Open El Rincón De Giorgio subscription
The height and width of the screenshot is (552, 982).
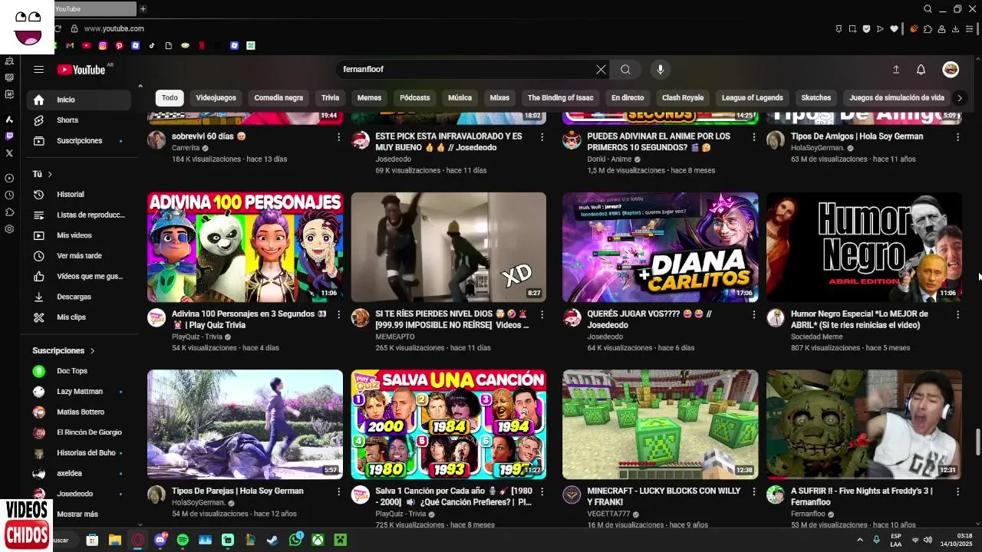tap(78, 432)
